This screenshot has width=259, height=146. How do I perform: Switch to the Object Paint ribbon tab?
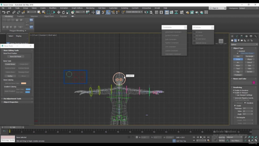pos(49,16)
